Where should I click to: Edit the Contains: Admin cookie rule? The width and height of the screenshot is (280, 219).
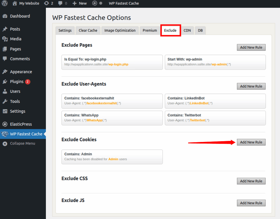tap(112, 157)
